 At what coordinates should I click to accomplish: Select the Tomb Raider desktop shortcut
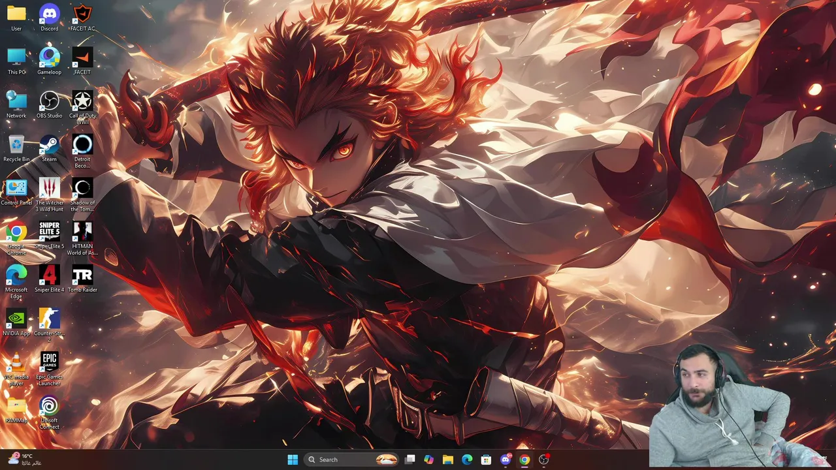click(x=82, y=279)
